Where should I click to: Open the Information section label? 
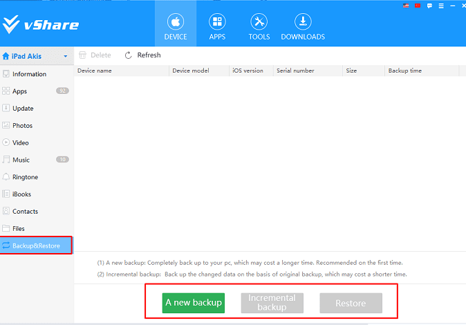(30, 74)
